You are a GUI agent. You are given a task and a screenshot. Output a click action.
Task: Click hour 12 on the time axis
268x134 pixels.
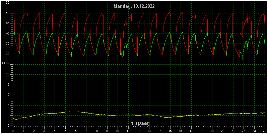(x=139, y=131)
